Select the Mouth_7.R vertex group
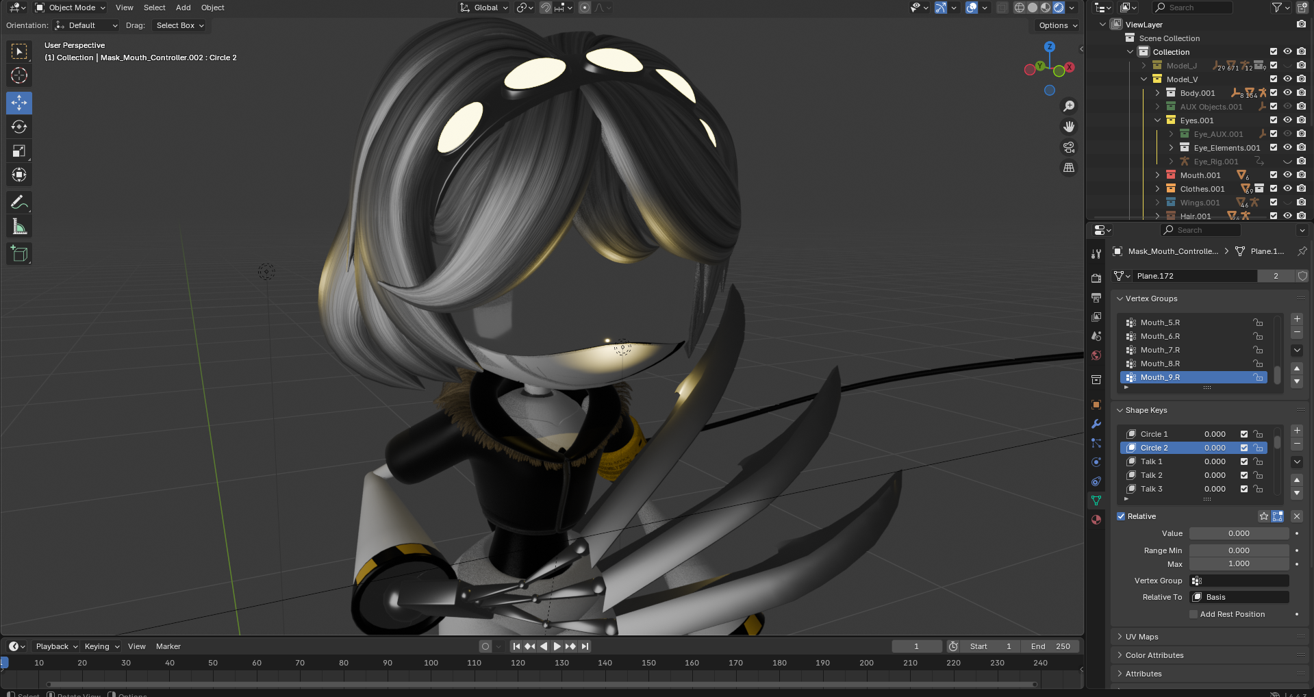The height and width of the screenshot is (697, 1314). (1193, 350)
